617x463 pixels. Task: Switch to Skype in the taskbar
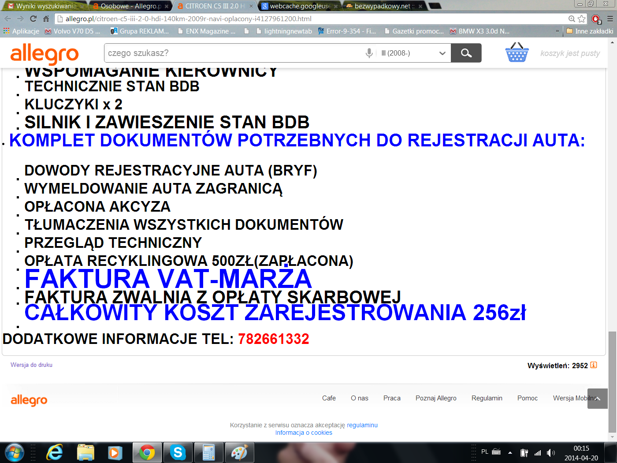(x=178, y=452)
